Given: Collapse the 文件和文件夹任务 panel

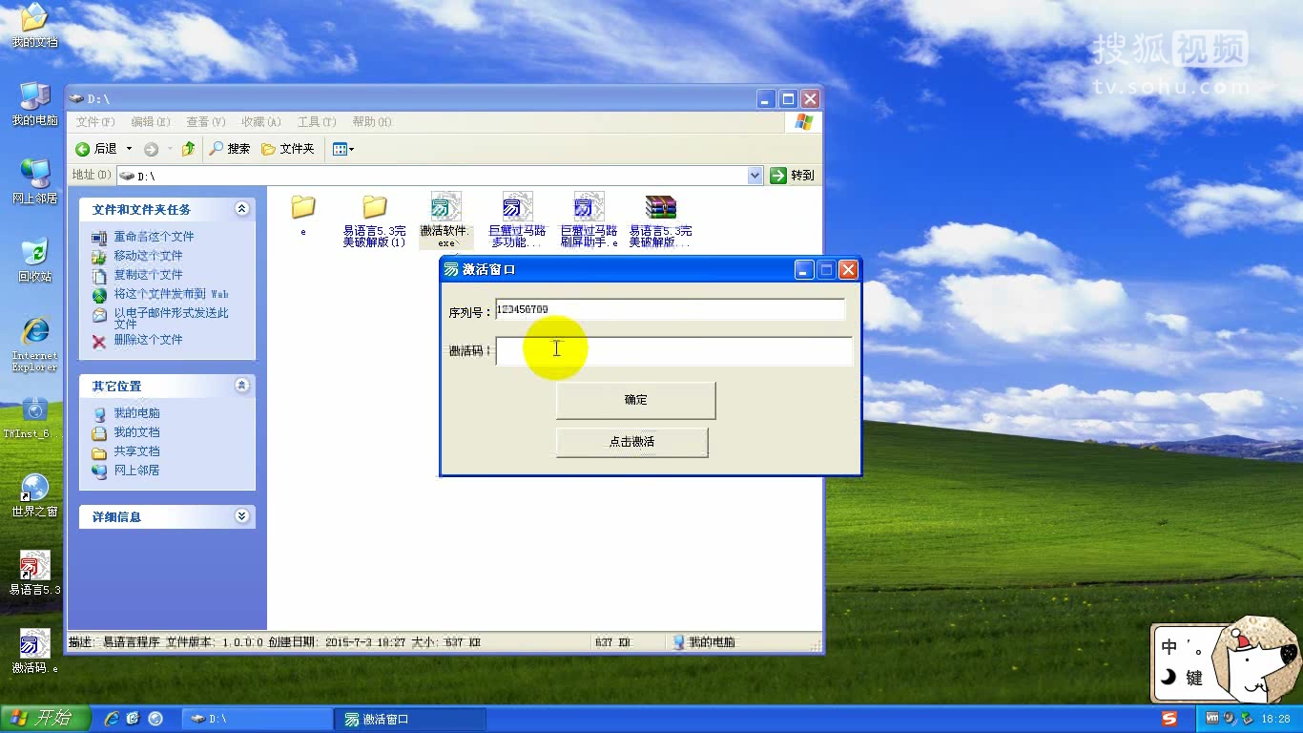Looking at the screenshot, I should point(242,209).
